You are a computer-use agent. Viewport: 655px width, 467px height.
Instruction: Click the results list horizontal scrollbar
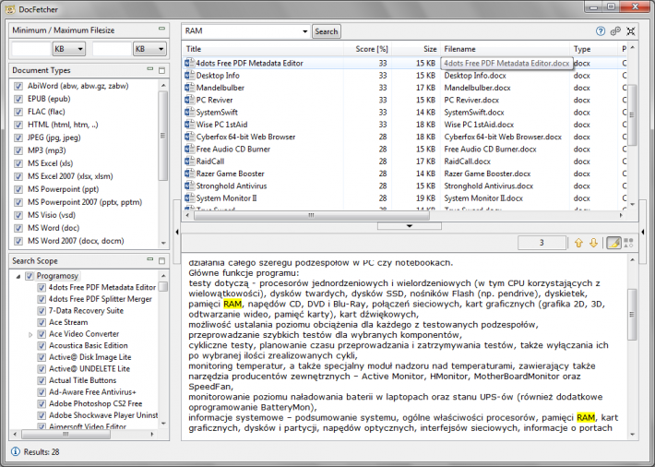(x=311, y=215)
